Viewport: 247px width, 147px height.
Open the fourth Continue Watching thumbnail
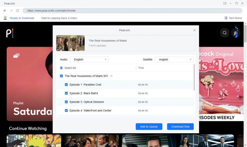click(207, 141)
